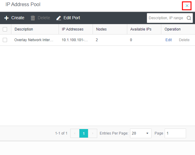The height and width of the screenshot is (155, 195).
Task: Select page 1 in pagination
Action: (x=84, y=133)
